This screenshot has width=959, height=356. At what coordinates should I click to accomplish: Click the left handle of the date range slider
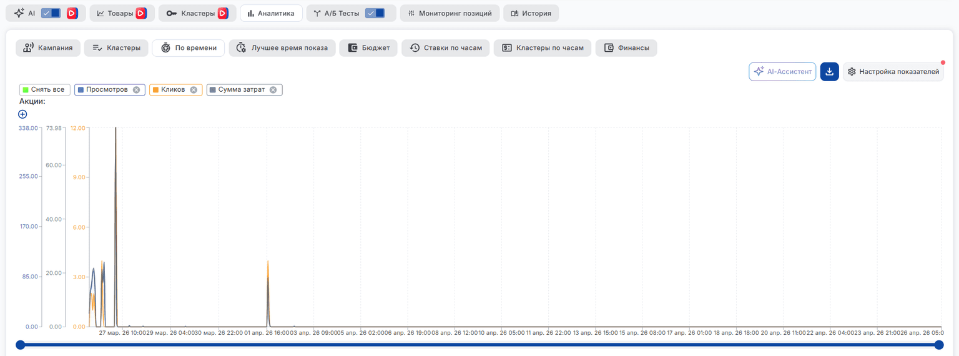[x=21, y=345]
